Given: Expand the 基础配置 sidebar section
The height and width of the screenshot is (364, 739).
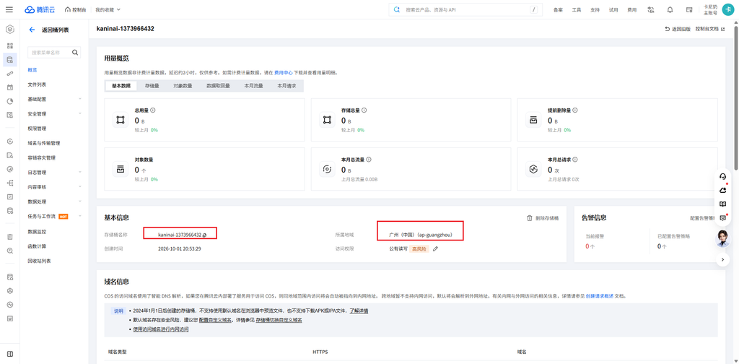Looking at the screenshot, I should click(x=54, y=99).
